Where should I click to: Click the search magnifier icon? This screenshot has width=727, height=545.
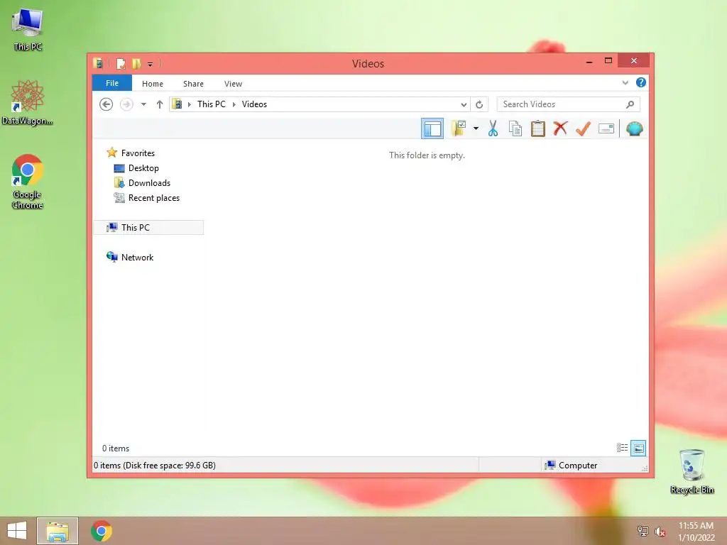(630, 104)
